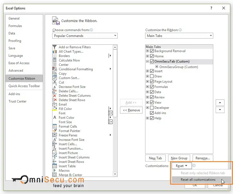Screen dimensions: 233x194
Task: Expand the Review tab tree node
Action: coord(147,97)
